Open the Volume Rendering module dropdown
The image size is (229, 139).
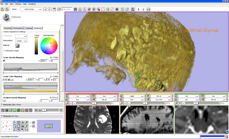tap(31, 9)
